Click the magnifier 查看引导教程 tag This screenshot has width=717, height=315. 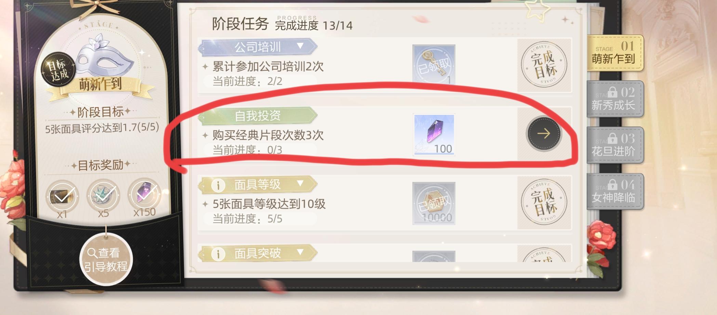coord(106,259)
